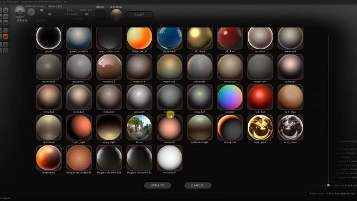Image resolution: width=357 pixels, height=201 pixels.
Task: Pick the material9 sphere
Action: [260, 67]
